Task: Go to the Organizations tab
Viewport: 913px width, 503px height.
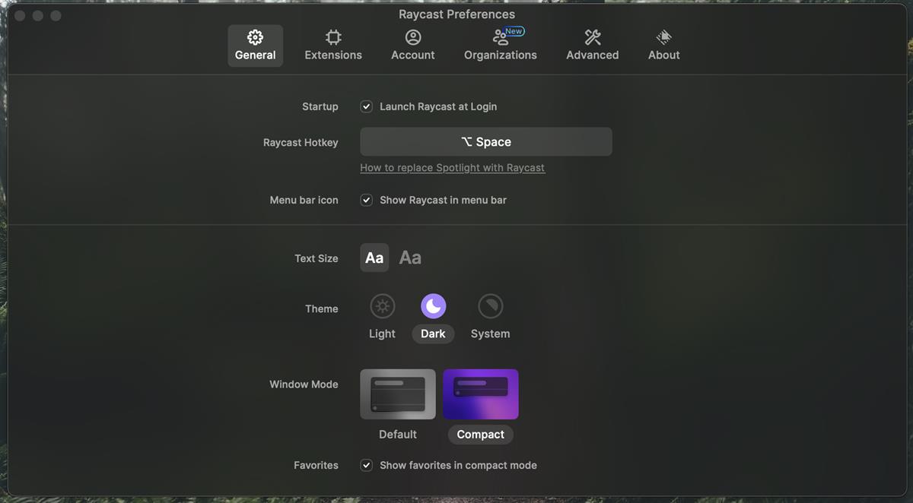Action: [500, 46]
